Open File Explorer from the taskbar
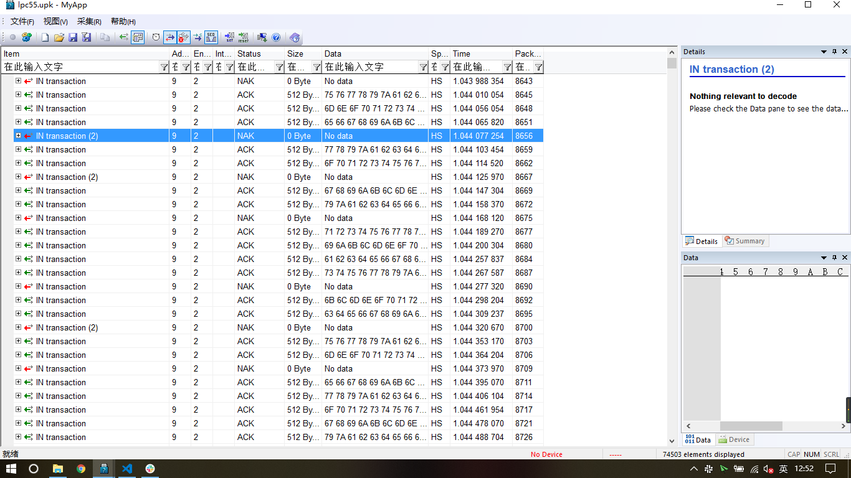The image size is (851, 478). pyautogui.click(x=57, y=469)
